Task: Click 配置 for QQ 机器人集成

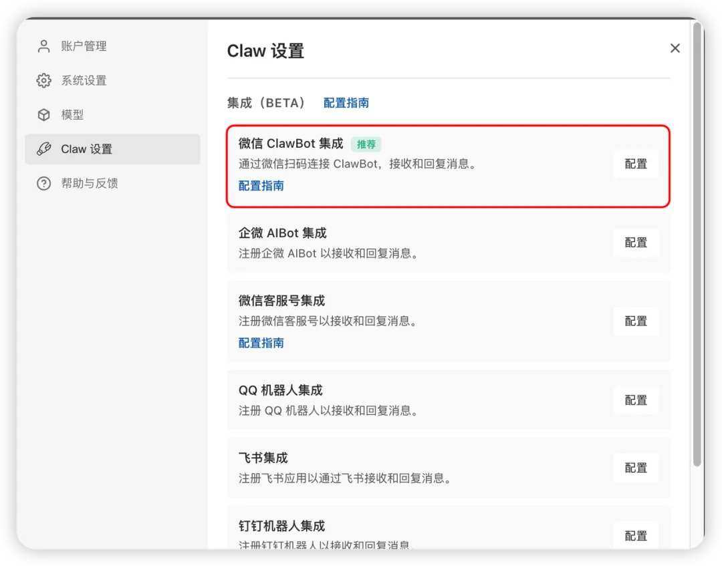Action: pos(636,400)
